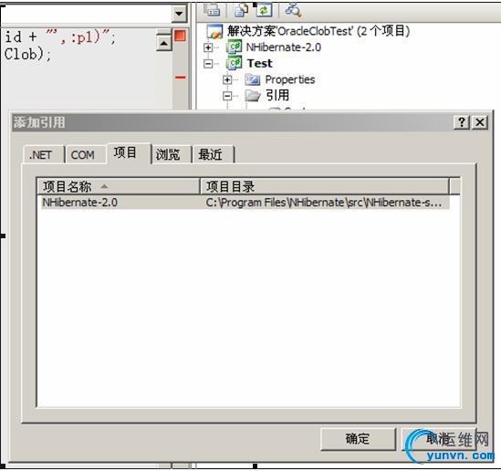Click the orange error indicator square in the editor margin
The width and height of the screenshot is (501, 471).
click(180, 36)
